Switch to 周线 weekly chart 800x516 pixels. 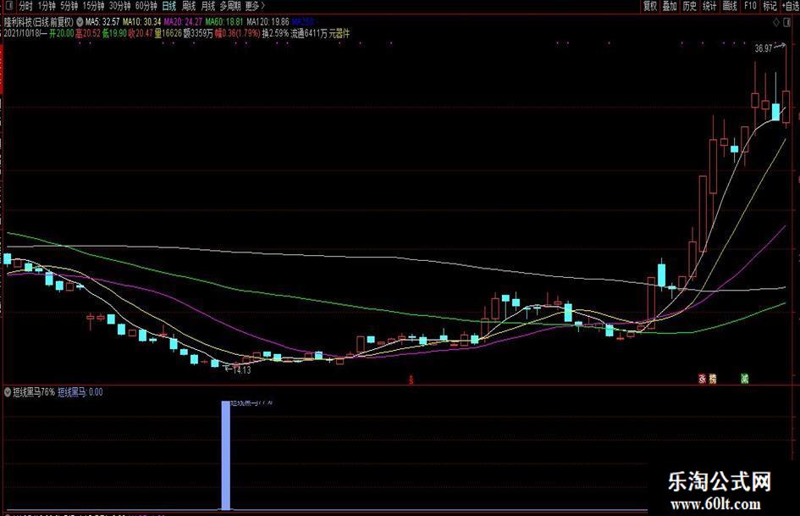pyautogui.click(x=189, y=6)
